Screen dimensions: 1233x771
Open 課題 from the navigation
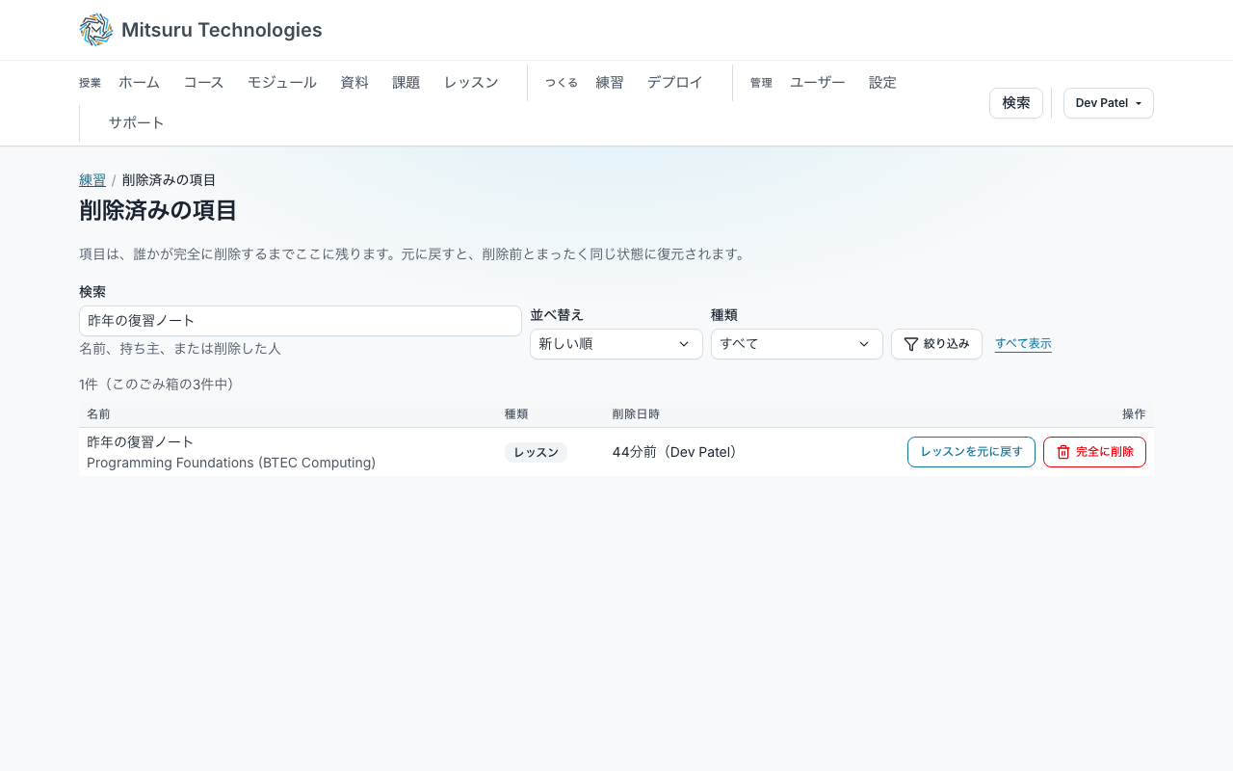click(407, 83)
